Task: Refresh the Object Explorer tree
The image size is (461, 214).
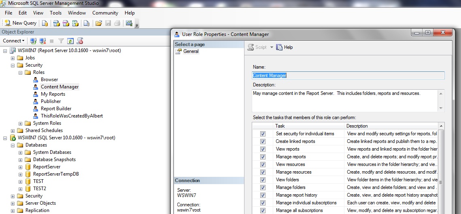Action: pos(70,41)
